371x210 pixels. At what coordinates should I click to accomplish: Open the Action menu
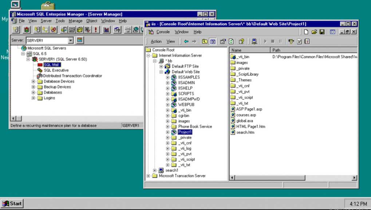[157, 41]
